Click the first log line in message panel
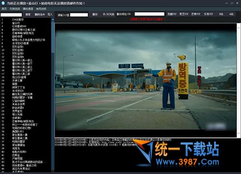The height and width of the screenshot is (174, 241). 113,140
